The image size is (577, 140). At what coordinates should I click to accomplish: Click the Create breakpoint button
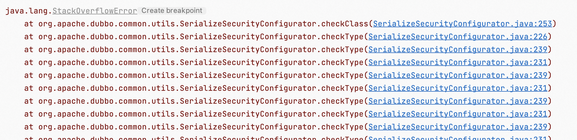click(172, 11)
